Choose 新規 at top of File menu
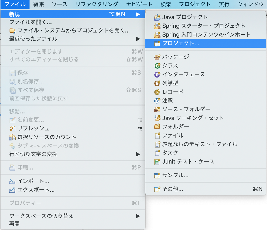 (73, 14)
